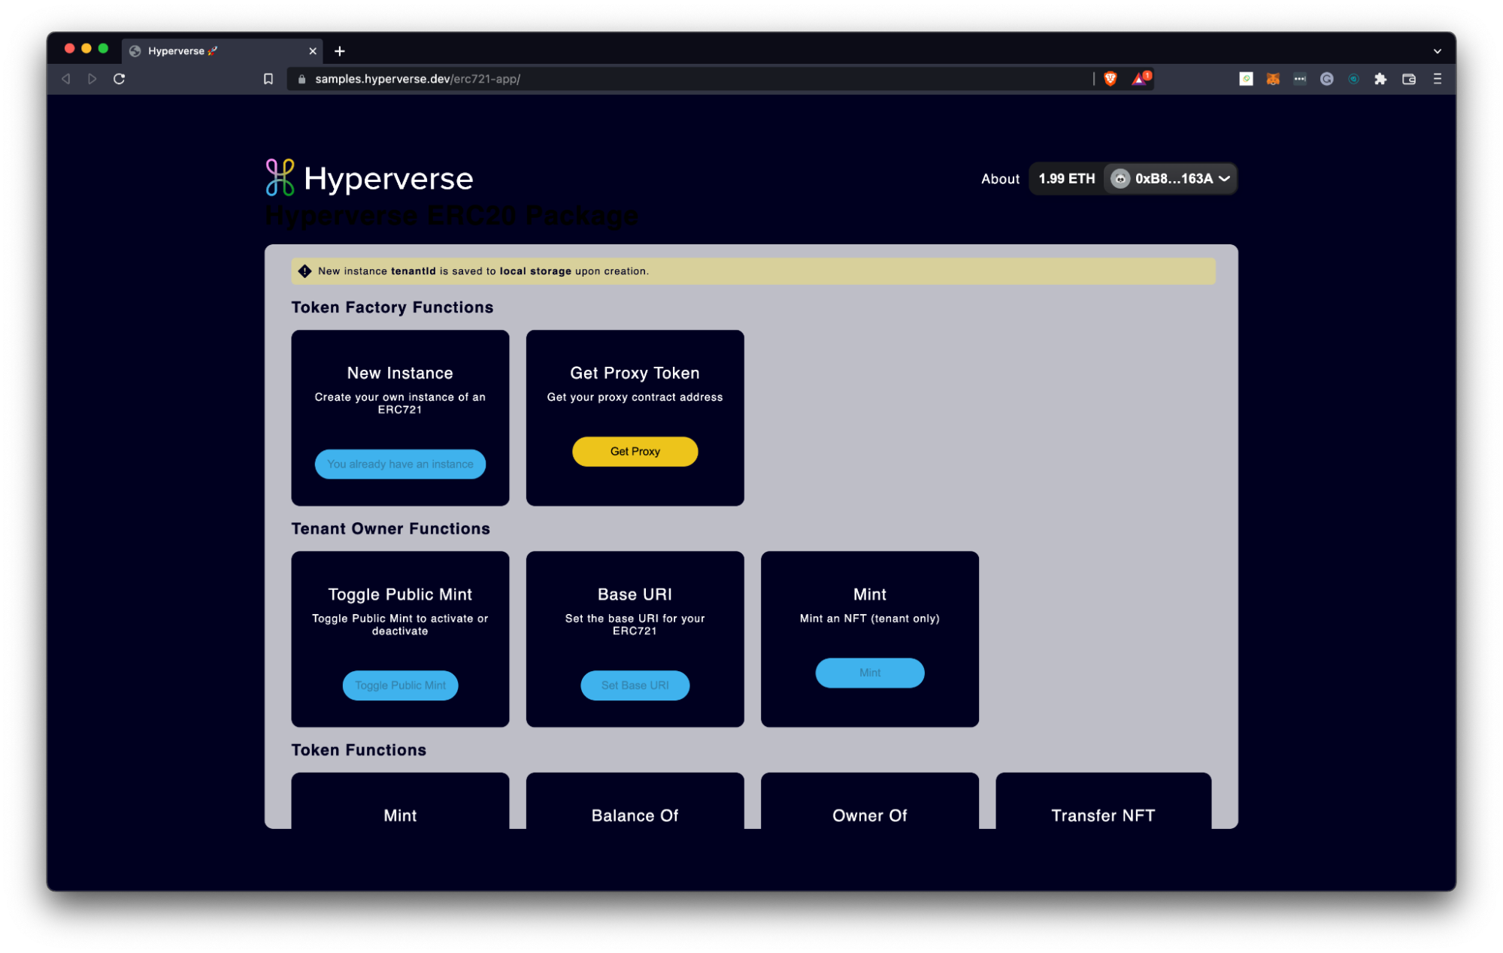Image resolution: width=1503 pixels, height=953 pixels.
Task: Click the Get Proxy button
Action: tap(635, 452)
